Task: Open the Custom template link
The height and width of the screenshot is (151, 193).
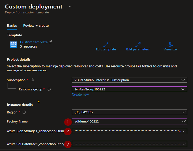Action: [x=34, y=42]
